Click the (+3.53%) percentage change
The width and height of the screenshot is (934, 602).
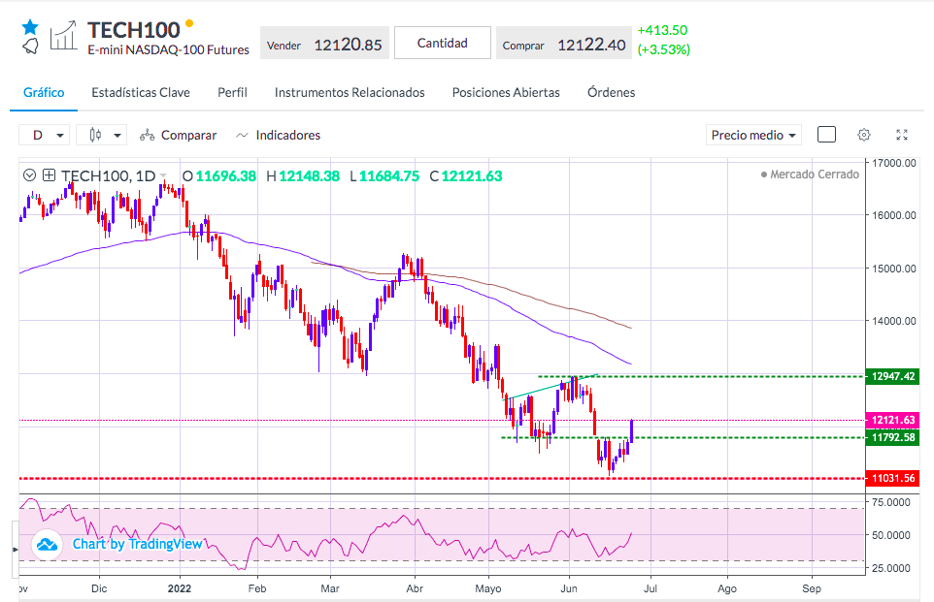[x=663, y=49]
